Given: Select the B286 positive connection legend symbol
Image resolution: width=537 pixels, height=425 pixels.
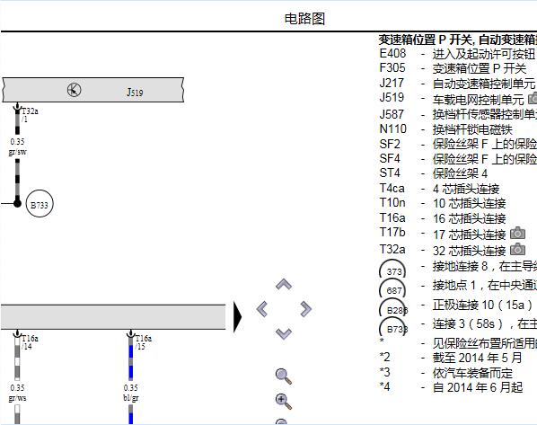Looking at the screenshot, I should (393, 307).
